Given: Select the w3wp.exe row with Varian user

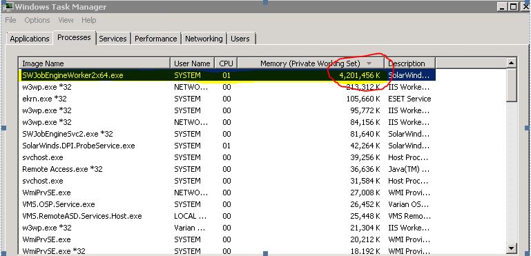Looking at the screenshot, I should click(227, 228).
